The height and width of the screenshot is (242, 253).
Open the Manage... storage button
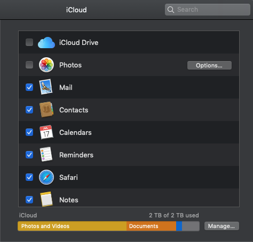222,226
